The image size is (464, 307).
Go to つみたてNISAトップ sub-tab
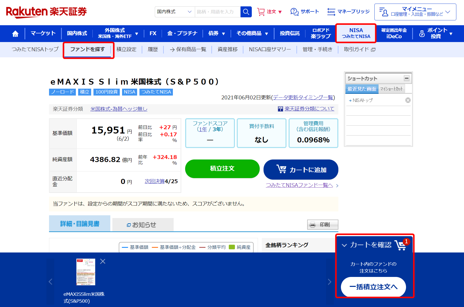point(35,49)
